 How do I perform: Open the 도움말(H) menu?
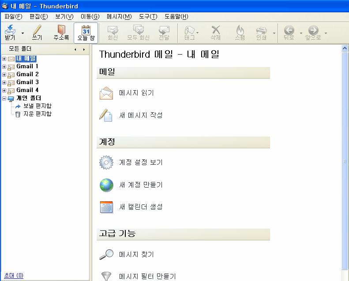176,16
